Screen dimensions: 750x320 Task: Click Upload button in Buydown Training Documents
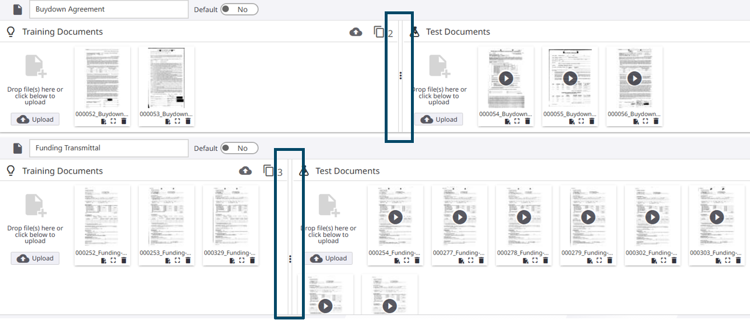tap(35, 120)
